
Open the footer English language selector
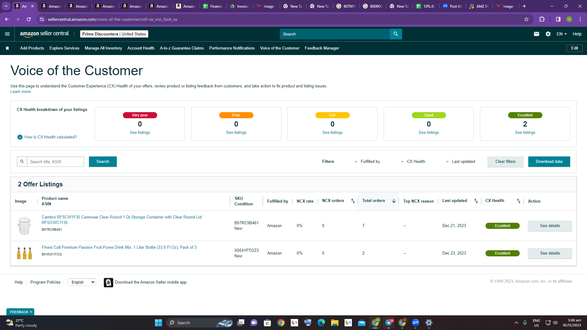82,282
